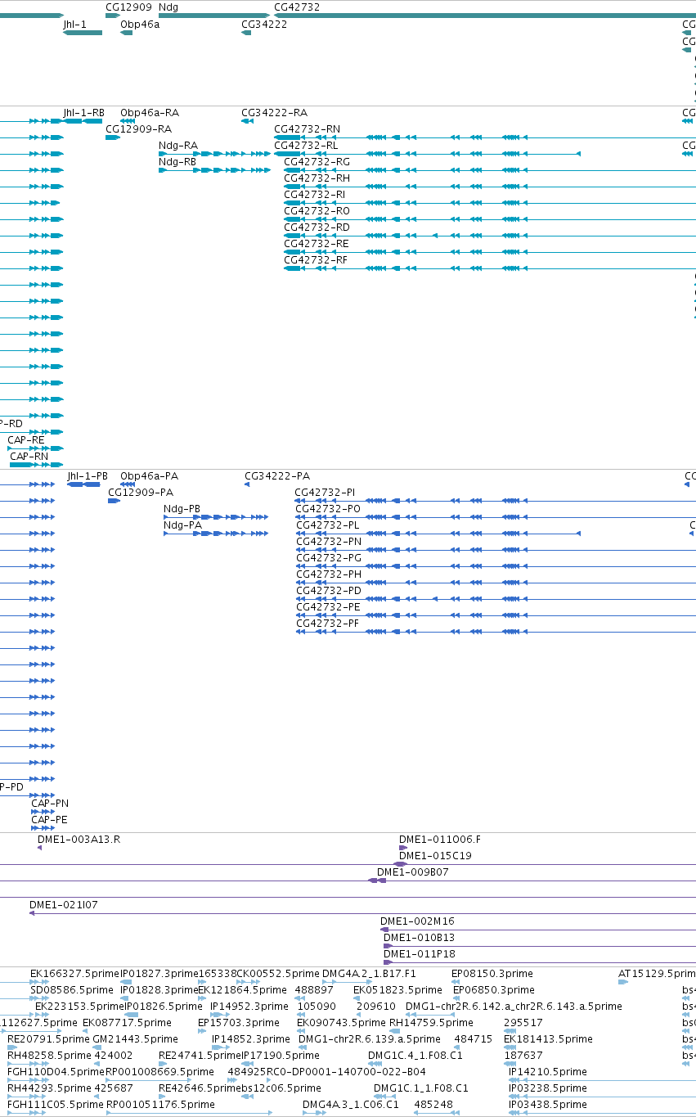Click the CAP-RN transcript label
This screenshot has height=1117, width=696.
point(29,457)
